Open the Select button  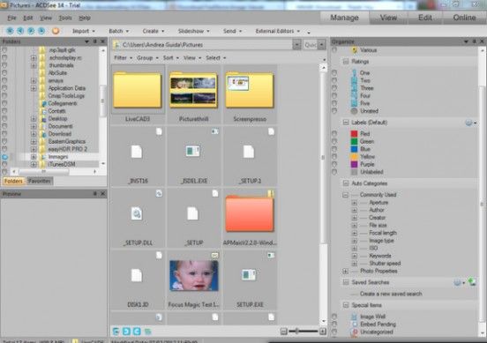pos(216,57)
